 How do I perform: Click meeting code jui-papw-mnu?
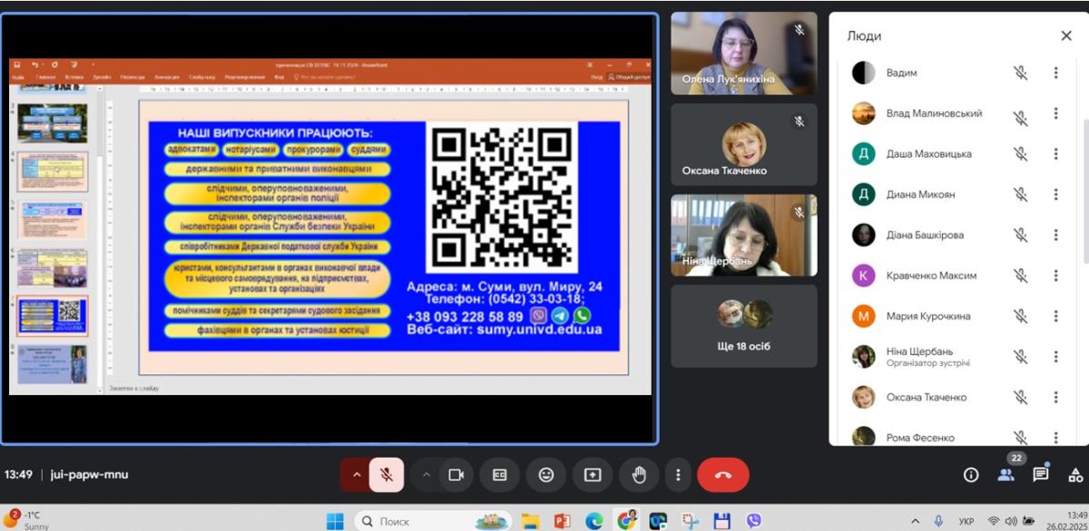89,475
